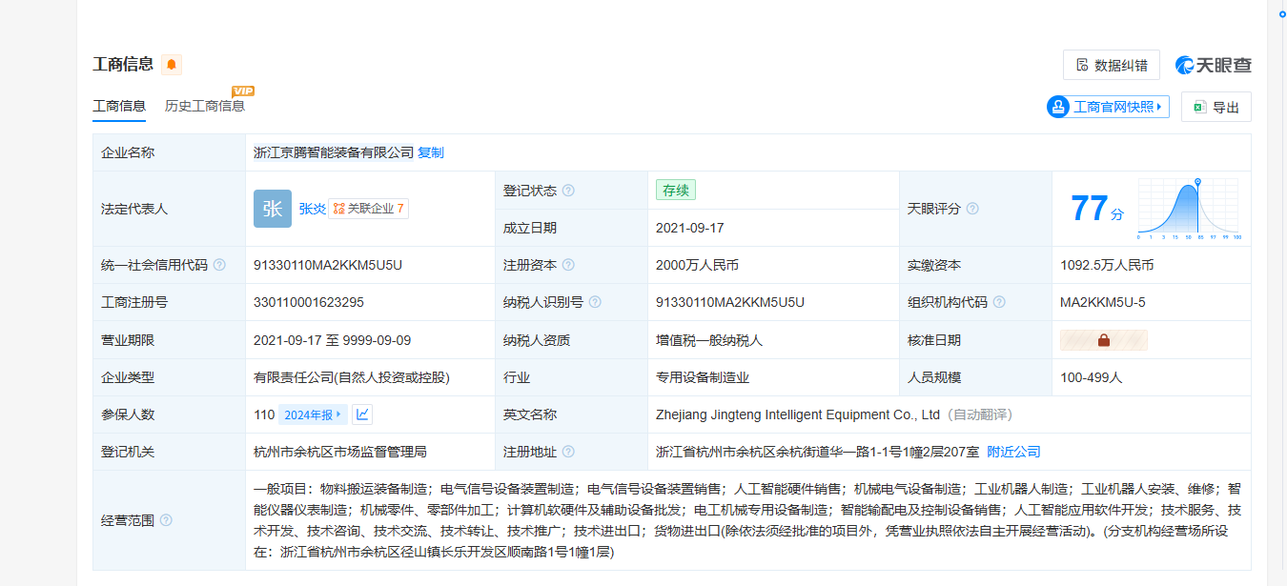Copy company name via 复制 link
This screenshot has width=1287, height=586.
(431, 152)
